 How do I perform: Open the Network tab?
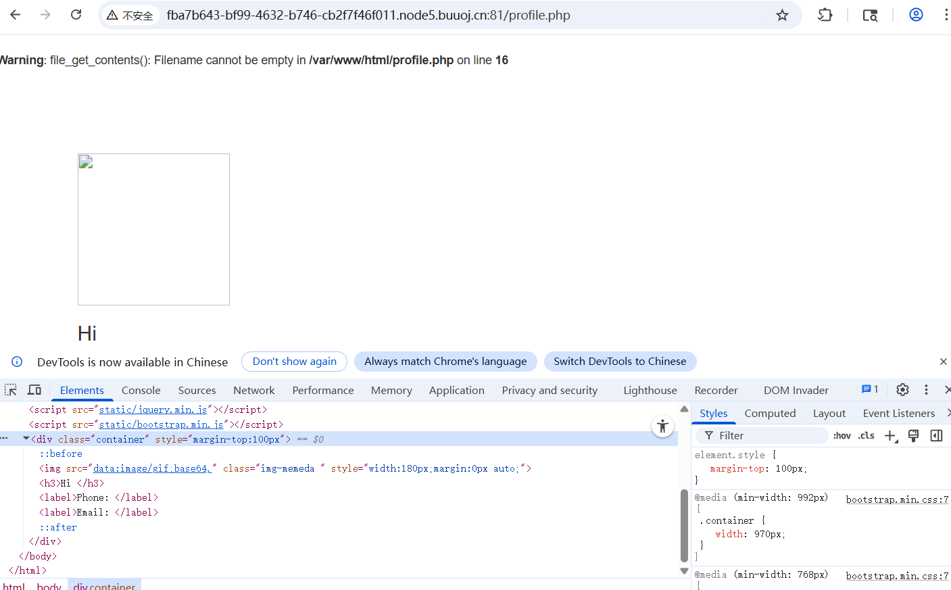pyautogui.click(x=253, y=390)
